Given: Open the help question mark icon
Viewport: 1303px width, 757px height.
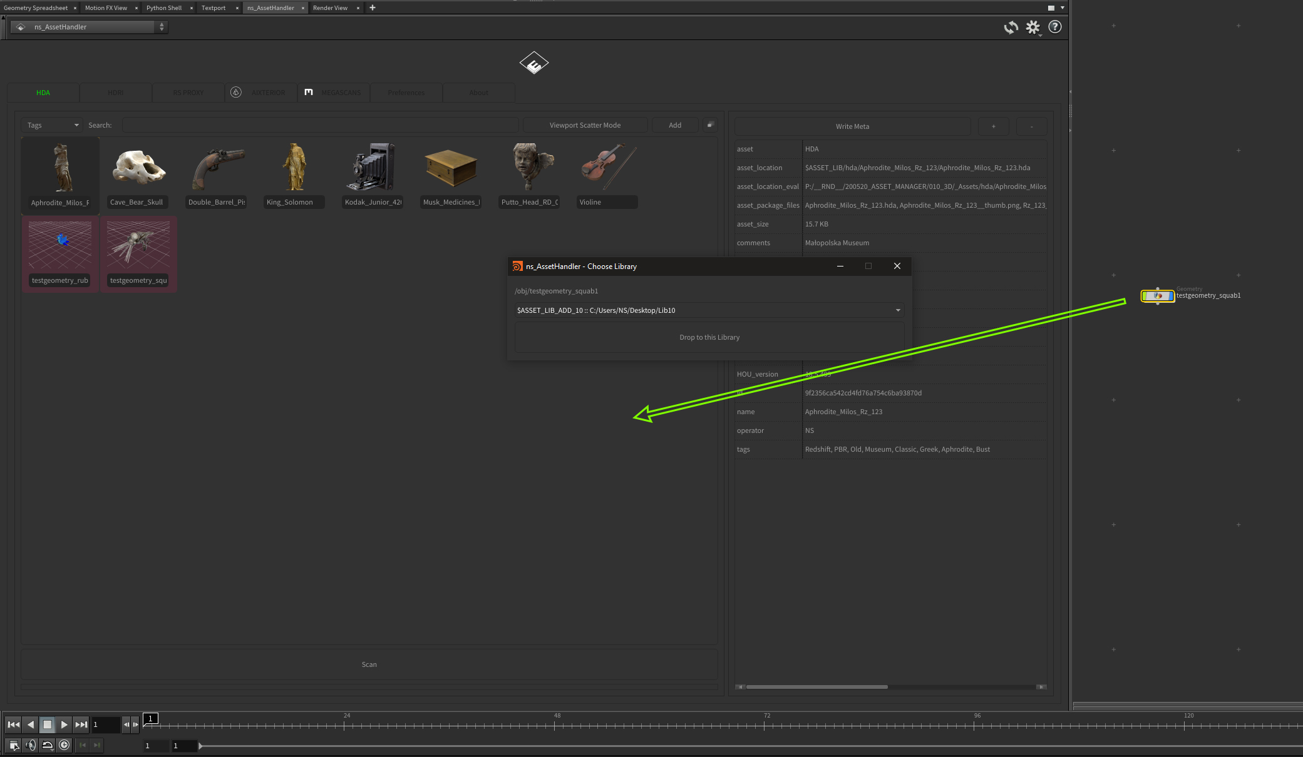Looking at the screenshot, I should pyautogui.click(x=1055, y=27).
